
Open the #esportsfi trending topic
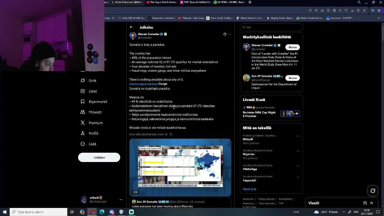tap(250, 180)
